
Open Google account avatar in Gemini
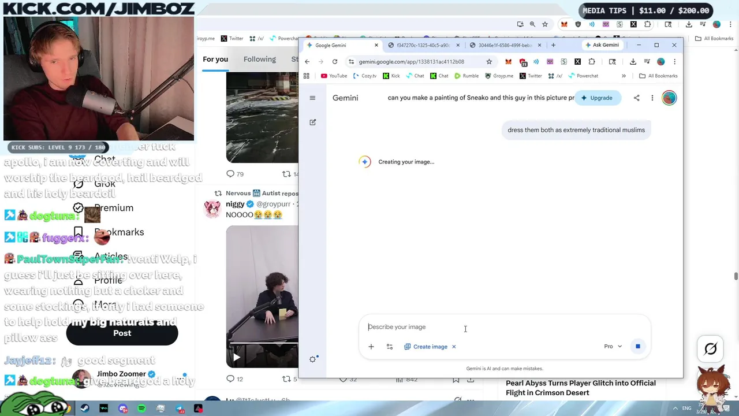coord(669,98)
